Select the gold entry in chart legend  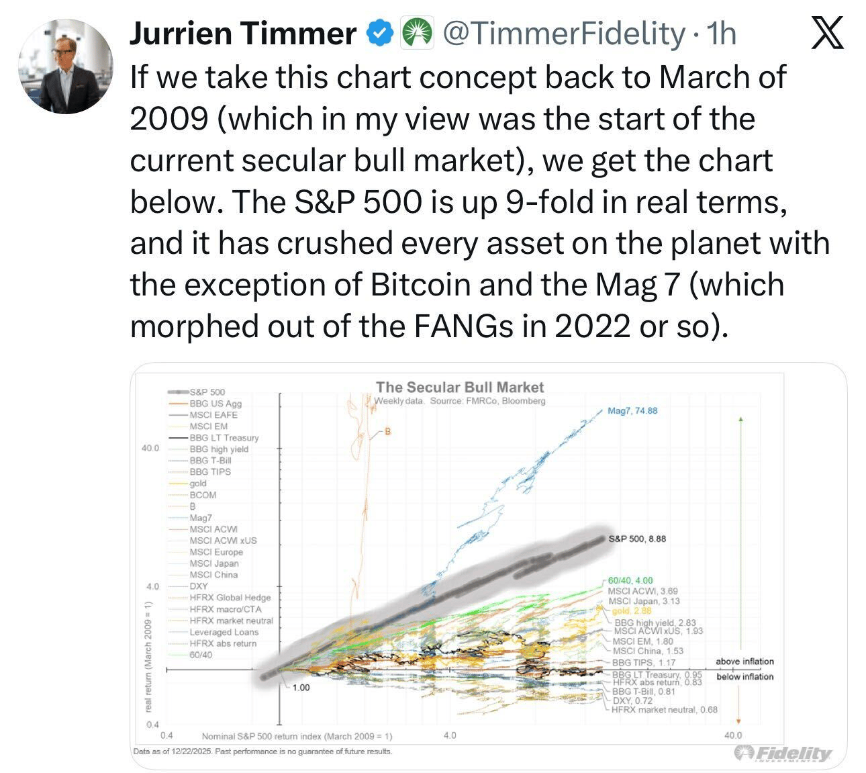pos(198,483)
